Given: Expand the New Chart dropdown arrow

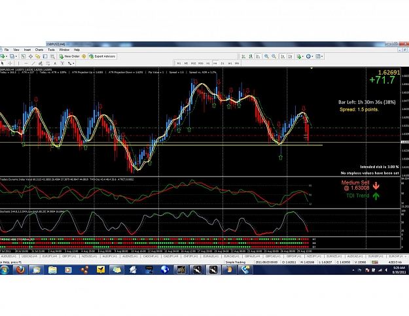Looking at the screenshot, I should pos(7,56).
